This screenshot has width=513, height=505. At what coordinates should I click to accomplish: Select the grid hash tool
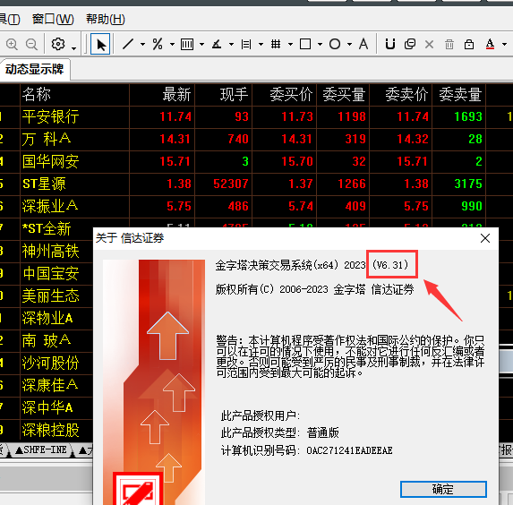tap(276, 44)
